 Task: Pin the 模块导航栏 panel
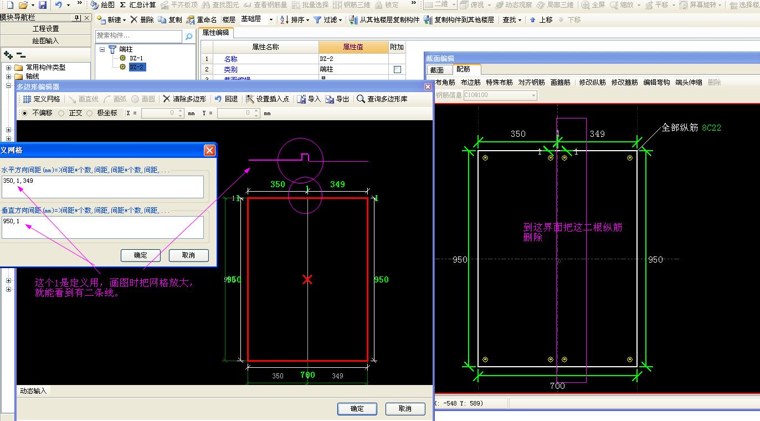77,18
